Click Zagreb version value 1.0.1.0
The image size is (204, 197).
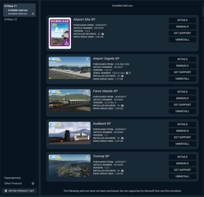[108, 70]
